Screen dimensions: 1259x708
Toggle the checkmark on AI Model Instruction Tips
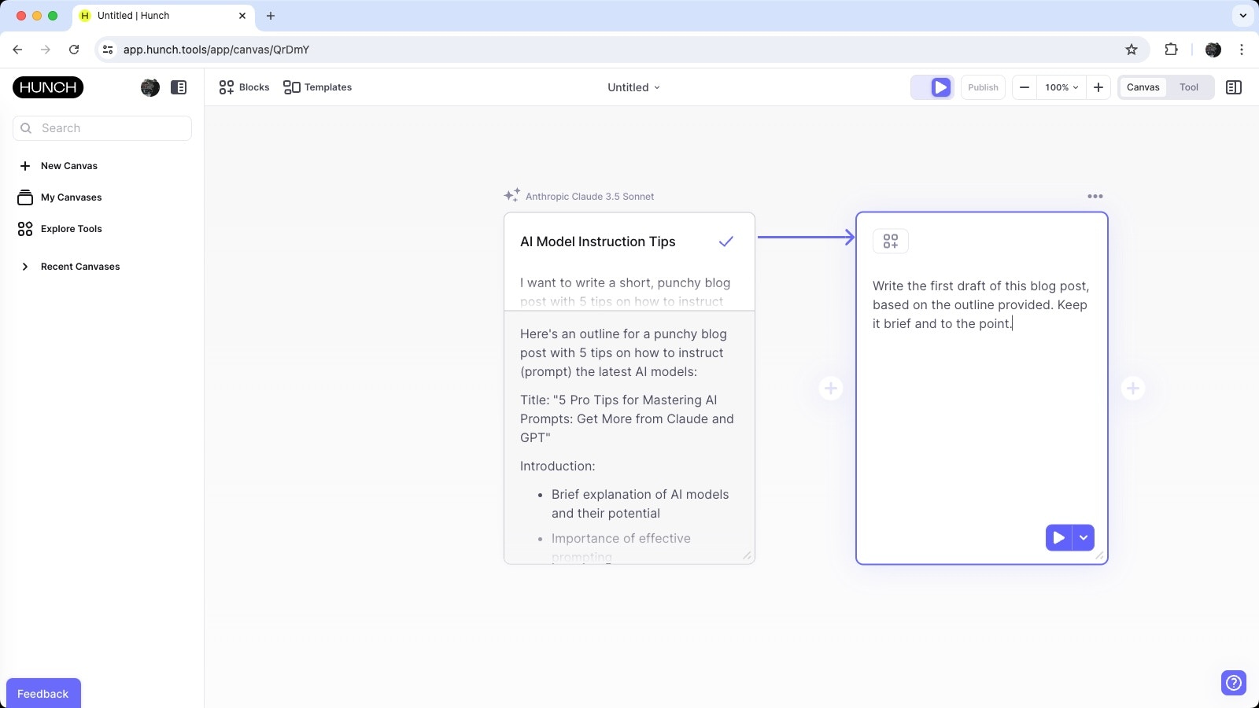coord(725,242)
